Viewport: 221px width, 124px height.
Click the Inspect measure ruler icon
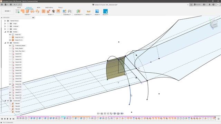click(88, 11)
